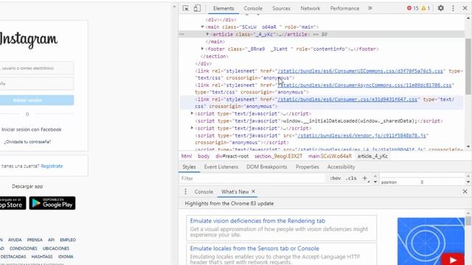Select article._4_yKc breadcrumb

point(372,156)
